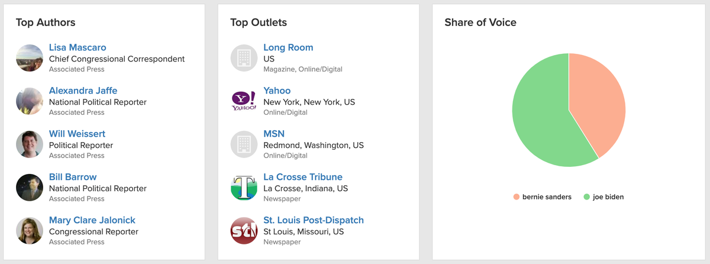Click the St. Louis Post-Dispatch logo icon
This screenshot has height=264, width=710.
(x=244, y=231)
